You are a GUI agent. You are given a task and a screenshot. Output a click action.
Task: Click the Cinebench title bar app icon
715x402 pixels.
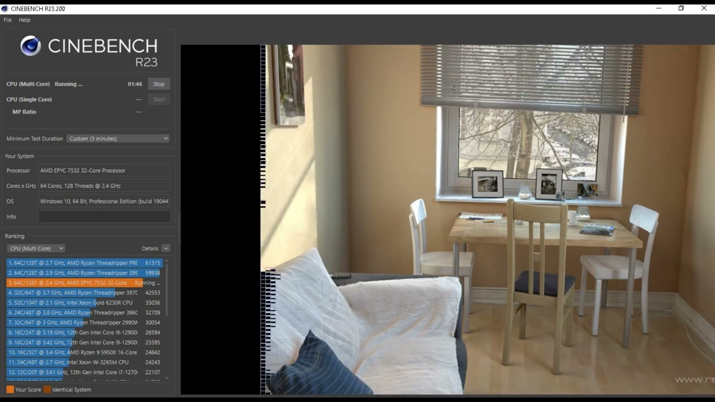click(x=5, y=8)
